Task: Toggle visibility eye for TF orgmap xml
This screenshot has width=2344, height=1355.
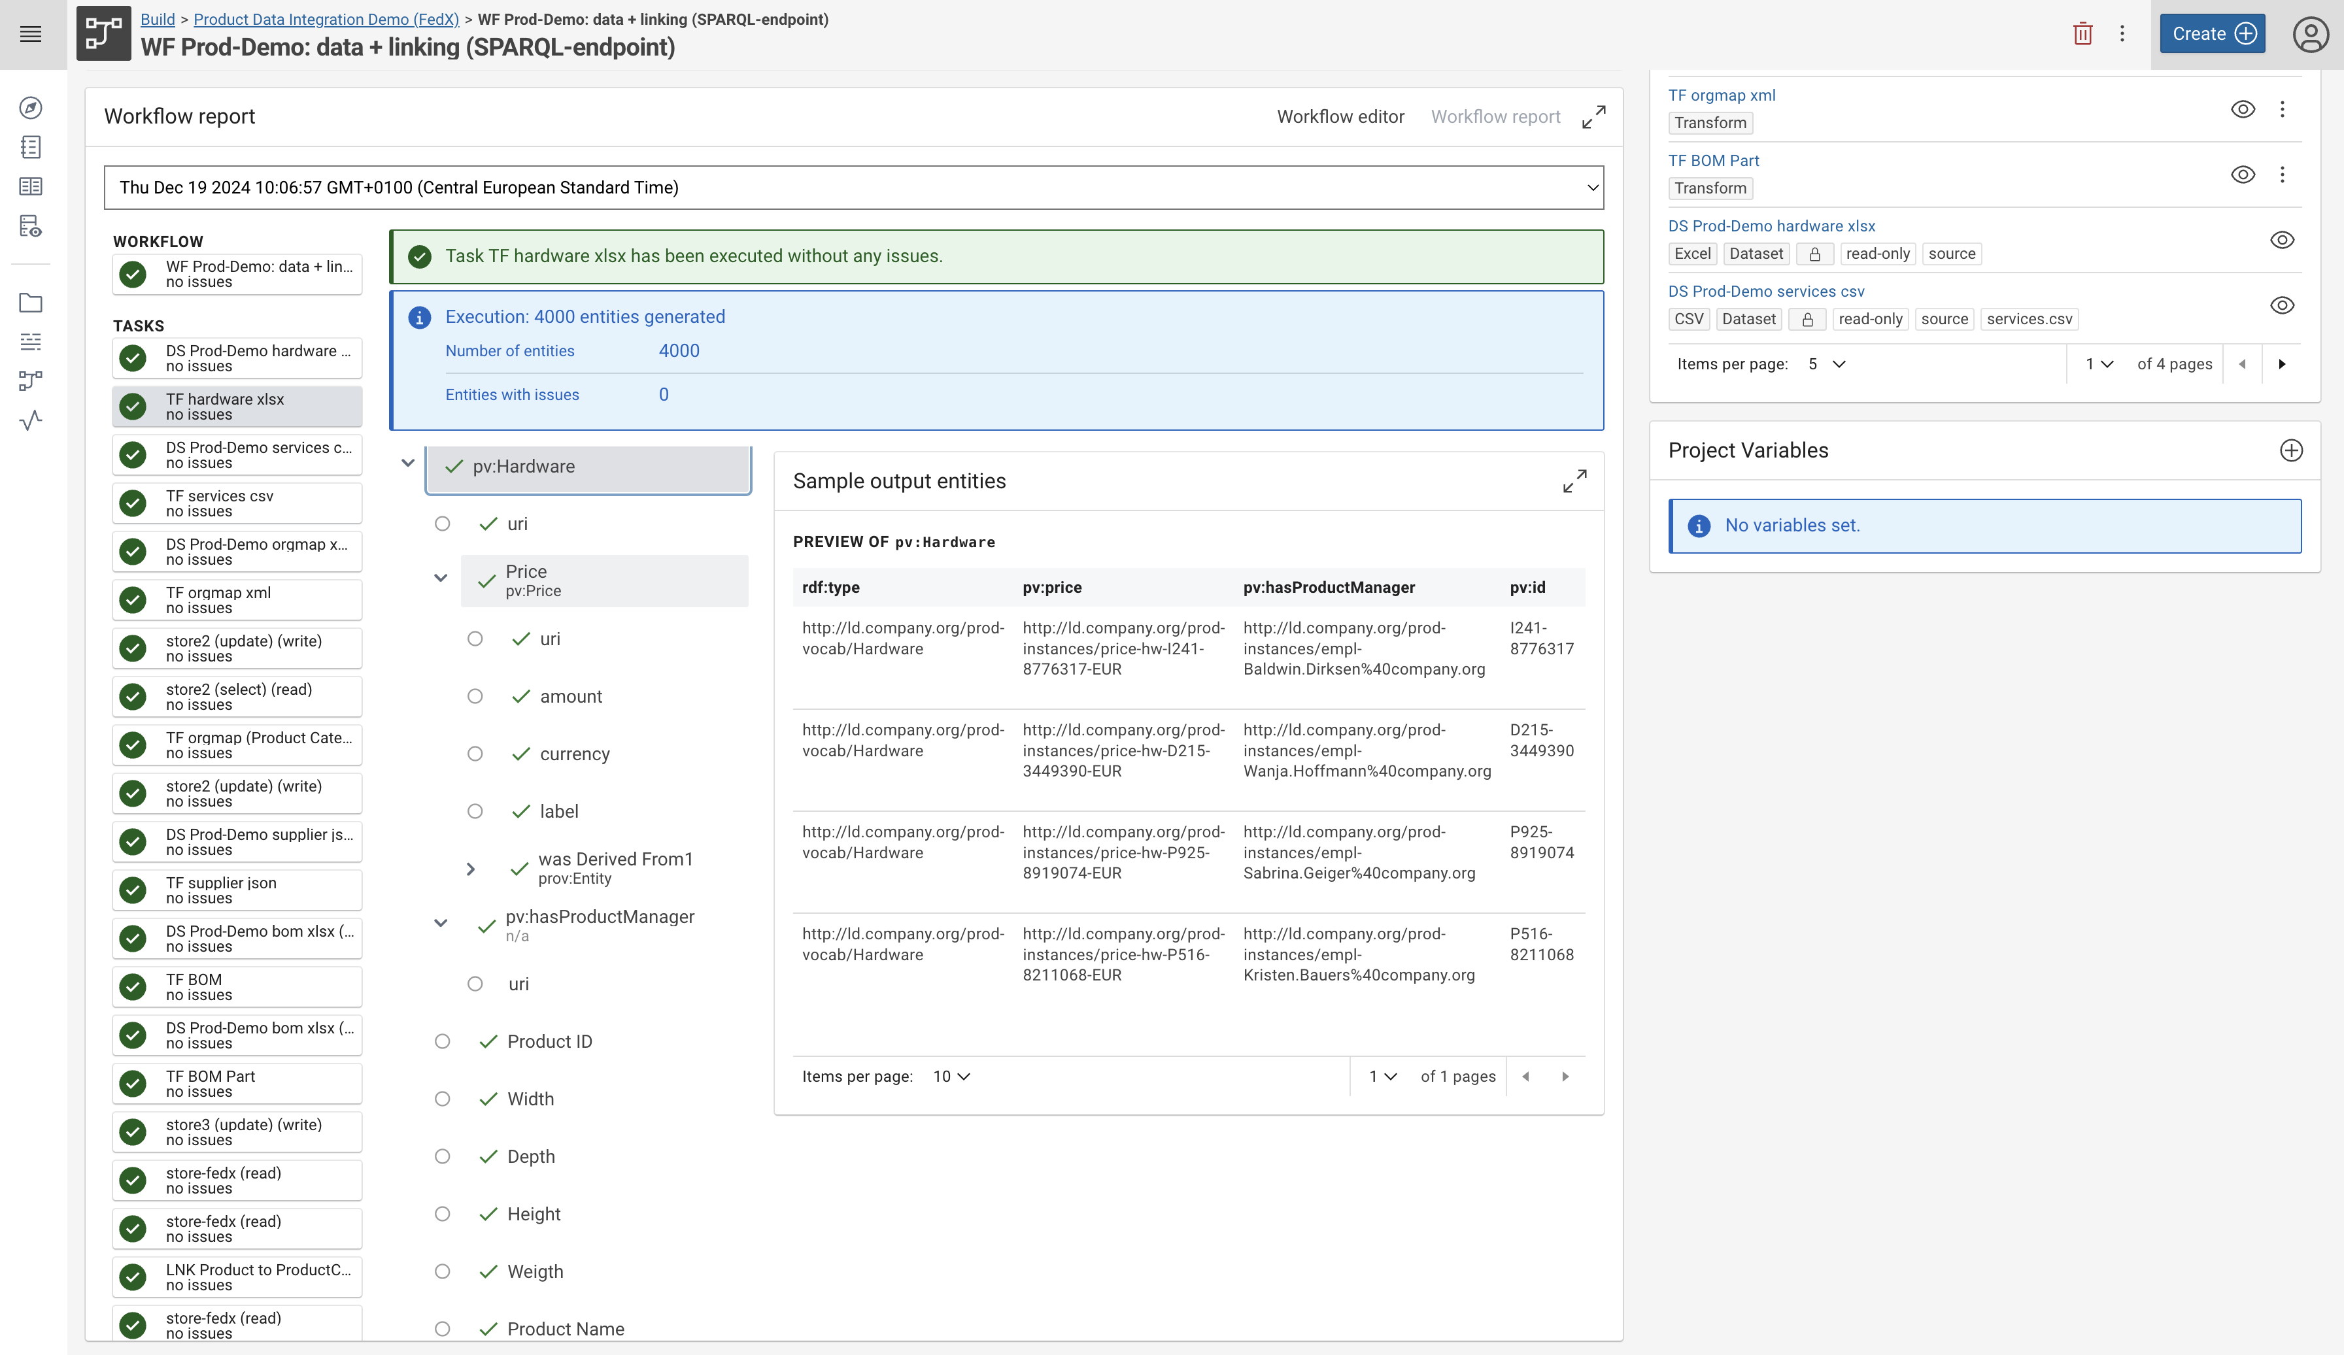Action: point(2243,109)
